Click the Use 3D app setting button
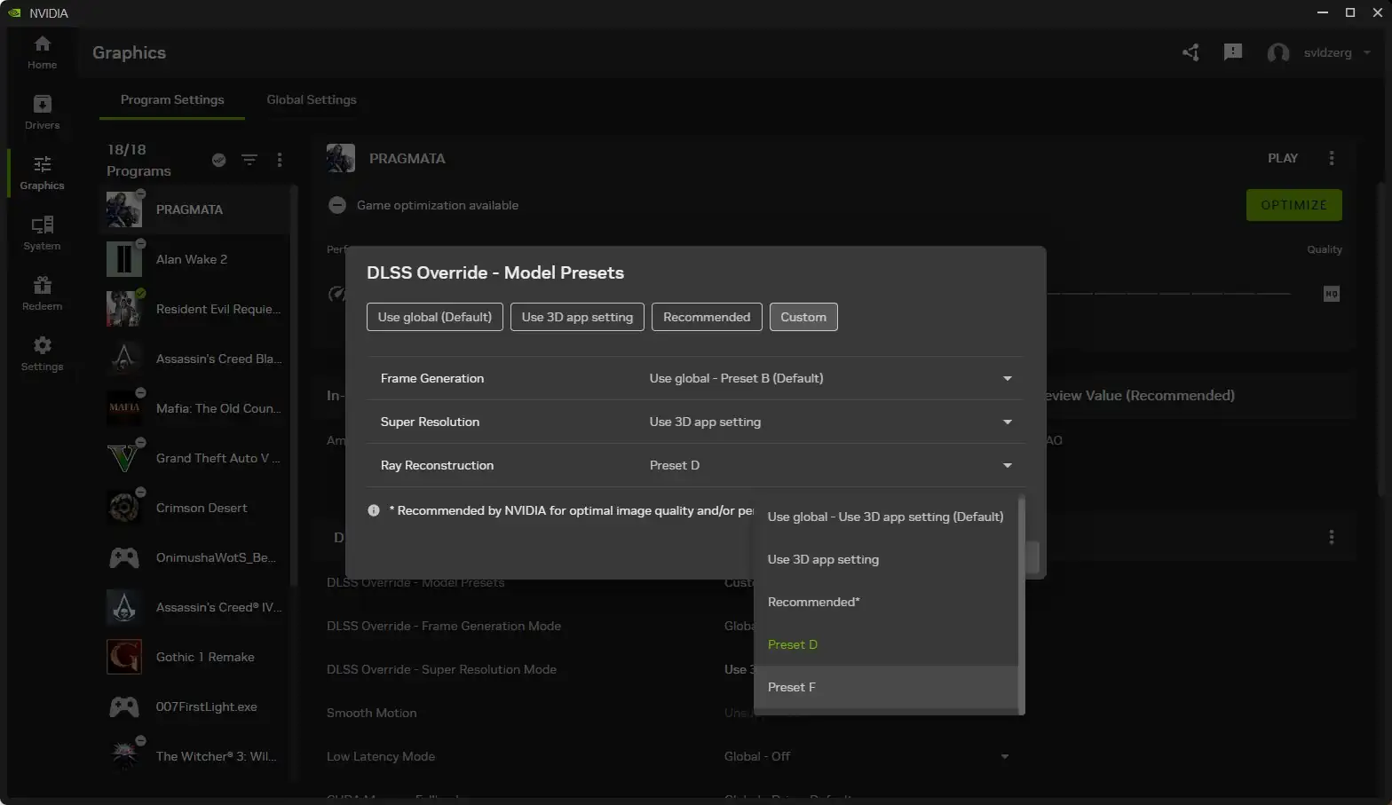Screen dimensions: 1392x805 (x=577, y=317)
